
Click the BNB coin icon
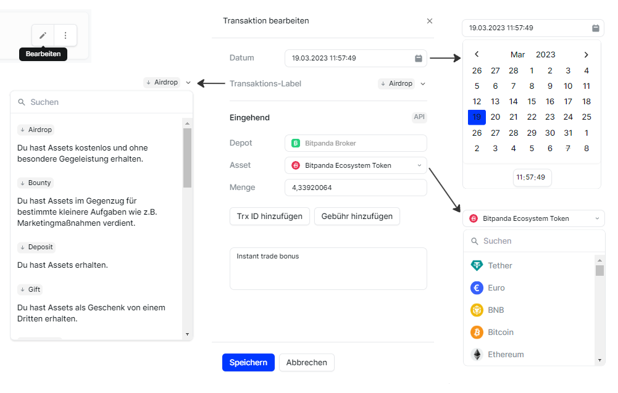[477, 310]
